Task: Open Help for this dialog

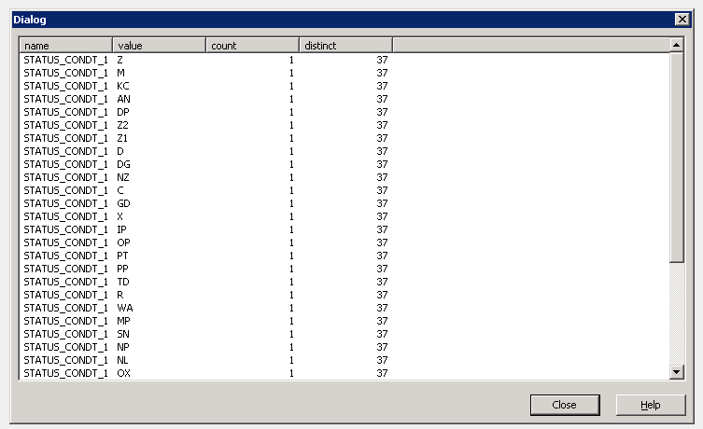Action: tap(651, 405)
